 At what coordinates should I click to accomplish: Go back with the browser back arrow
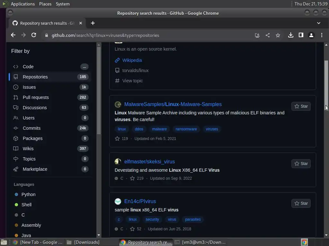[x=13, y=35]
